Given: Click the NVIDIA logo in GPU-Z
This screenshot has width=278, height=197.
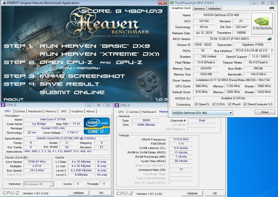Looking at the screenshot, I should pos(262,24).
